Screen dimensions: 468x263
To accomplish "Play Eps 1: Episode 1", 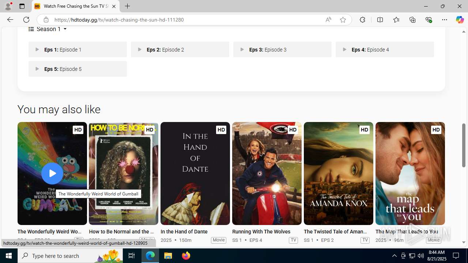I will pos(78,49).
